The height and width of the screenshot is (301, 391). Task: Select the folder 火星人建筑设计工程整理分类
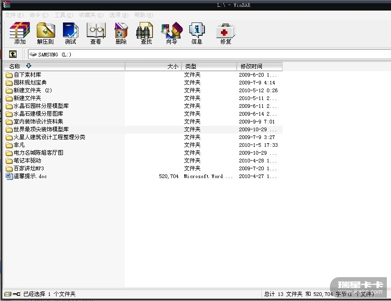tap(49, 137)
